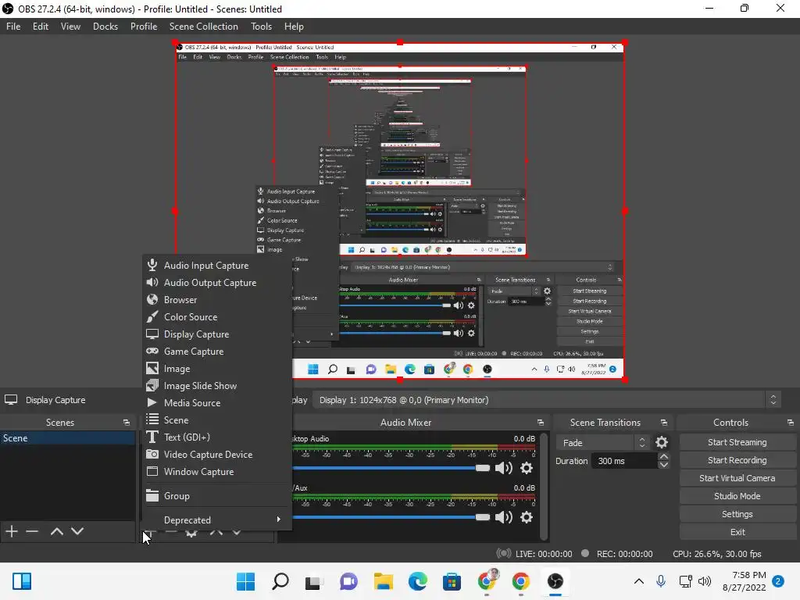Open Microsoft Edge from taskbar
Viewport: 800px width, 600px height.
417,581
